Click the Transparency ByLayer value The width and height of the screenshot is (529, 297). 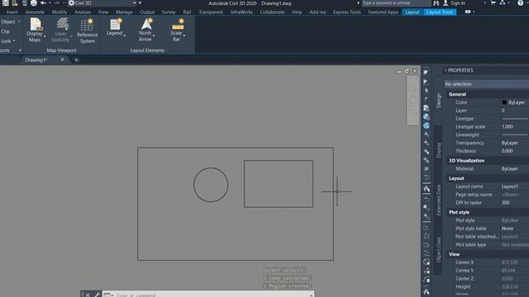click(509, 143)
